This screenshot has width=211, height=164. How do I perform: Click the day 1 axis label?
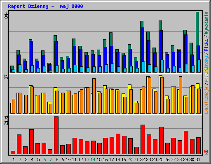click(14, 159)
